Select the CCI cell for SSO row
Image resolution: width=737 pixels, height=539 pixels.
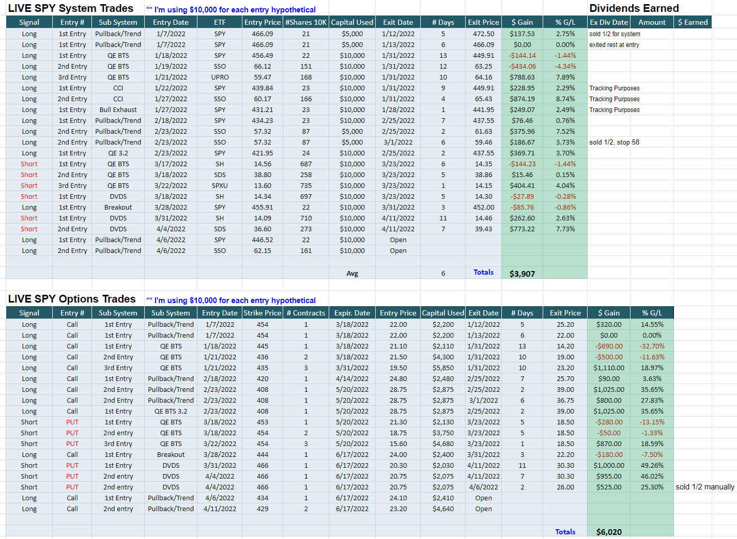click(118, 99)
